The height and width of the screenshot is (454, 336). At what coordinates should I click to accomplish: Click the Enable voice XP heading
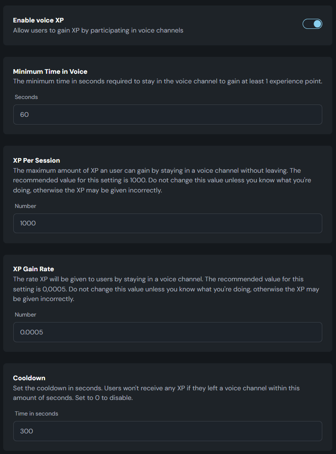(x=38, y=20)
